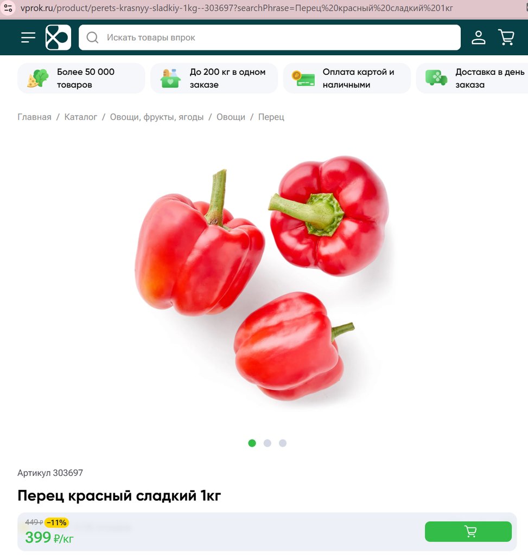528x555 pixels.
Task: Click the magnifier search icon
Action: [92, 37]
